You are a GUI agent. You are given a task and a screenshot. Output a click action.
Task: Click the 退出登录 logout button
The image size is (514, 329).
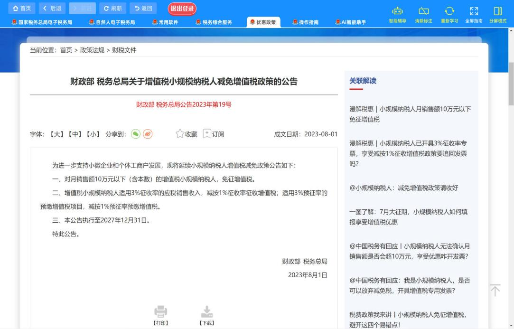tap(183, 8)
